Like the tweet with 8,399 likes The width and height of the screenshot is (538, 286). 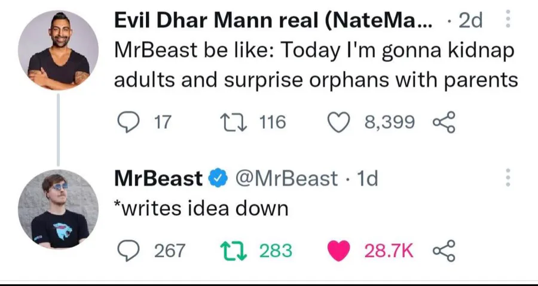click(339, 122)
